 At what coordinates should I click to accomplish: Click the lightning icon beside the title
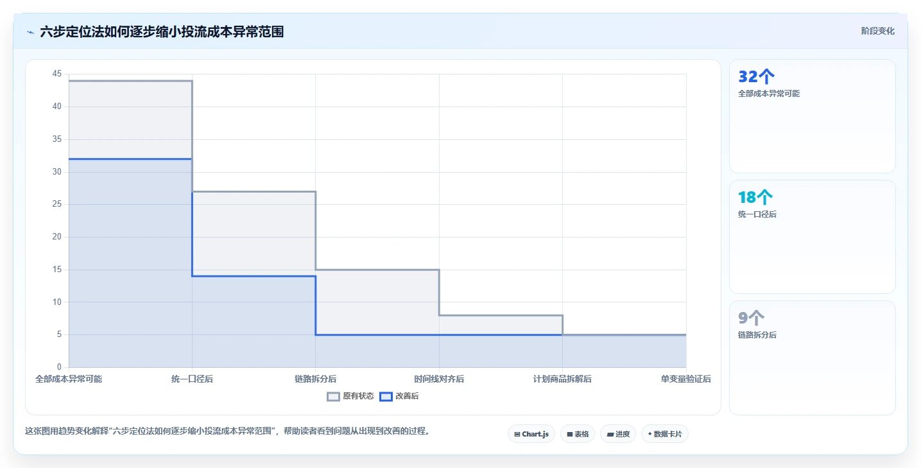point(30,31)
